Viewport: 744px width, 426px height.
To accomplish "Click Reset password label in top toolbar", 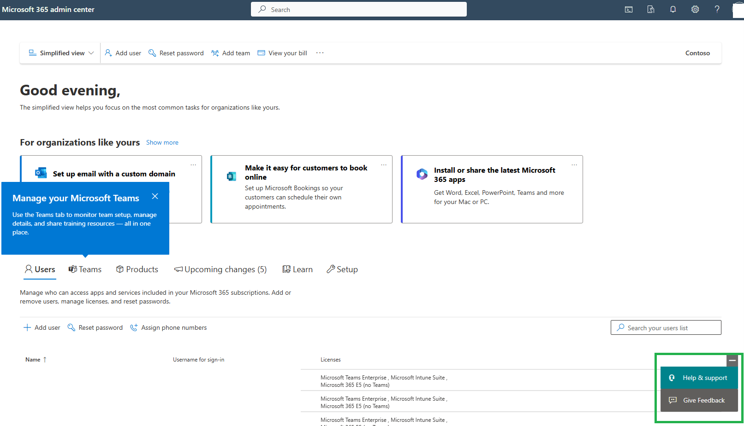I will (x=181, y=53).
